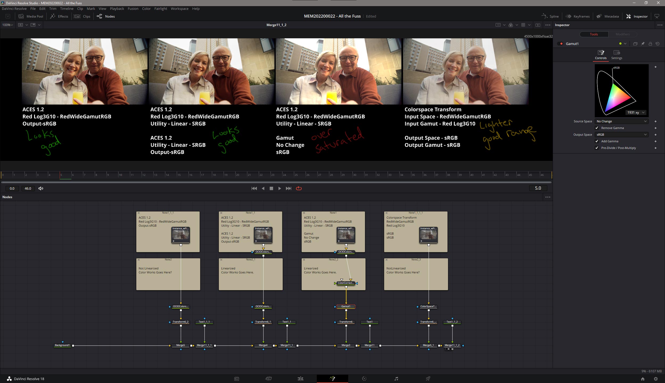Expand the color channel options arrow
Image resolution: width=665 pixels, height=383 pixels.
click(x=517, y=25)
